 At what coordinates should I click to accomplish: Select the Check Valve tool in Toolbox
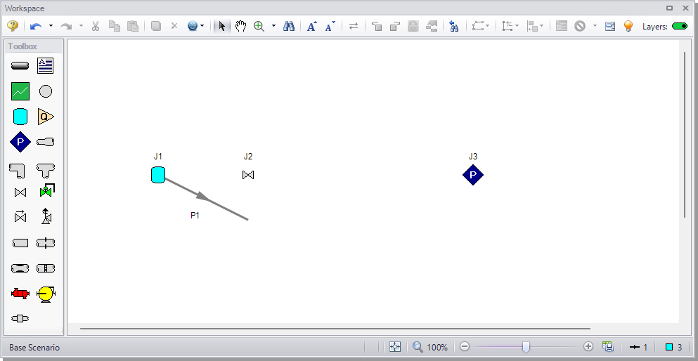coord(20,216)
